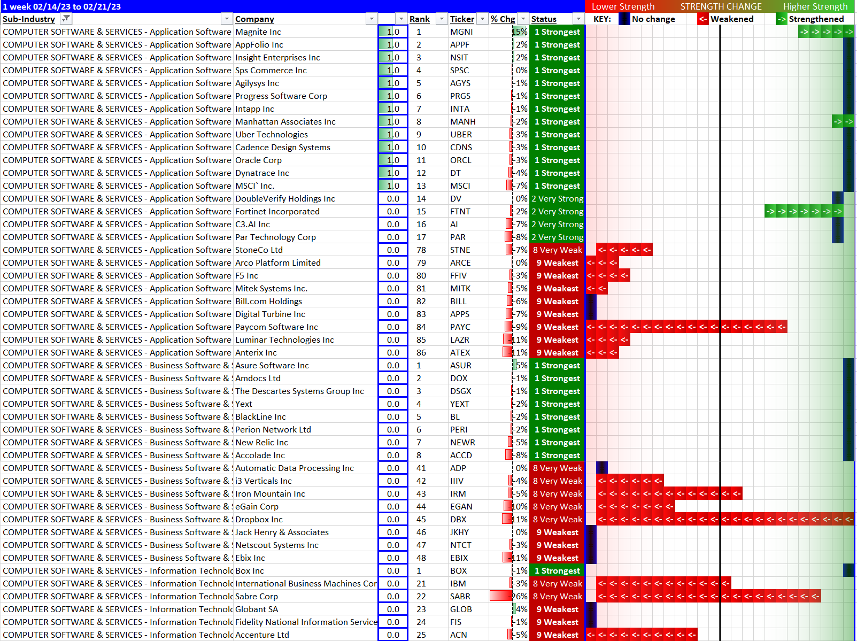Image resolution: width=857 pixels, height=641 pixels.
Task: Click the FTNT ticker cell
Action: 468,212
